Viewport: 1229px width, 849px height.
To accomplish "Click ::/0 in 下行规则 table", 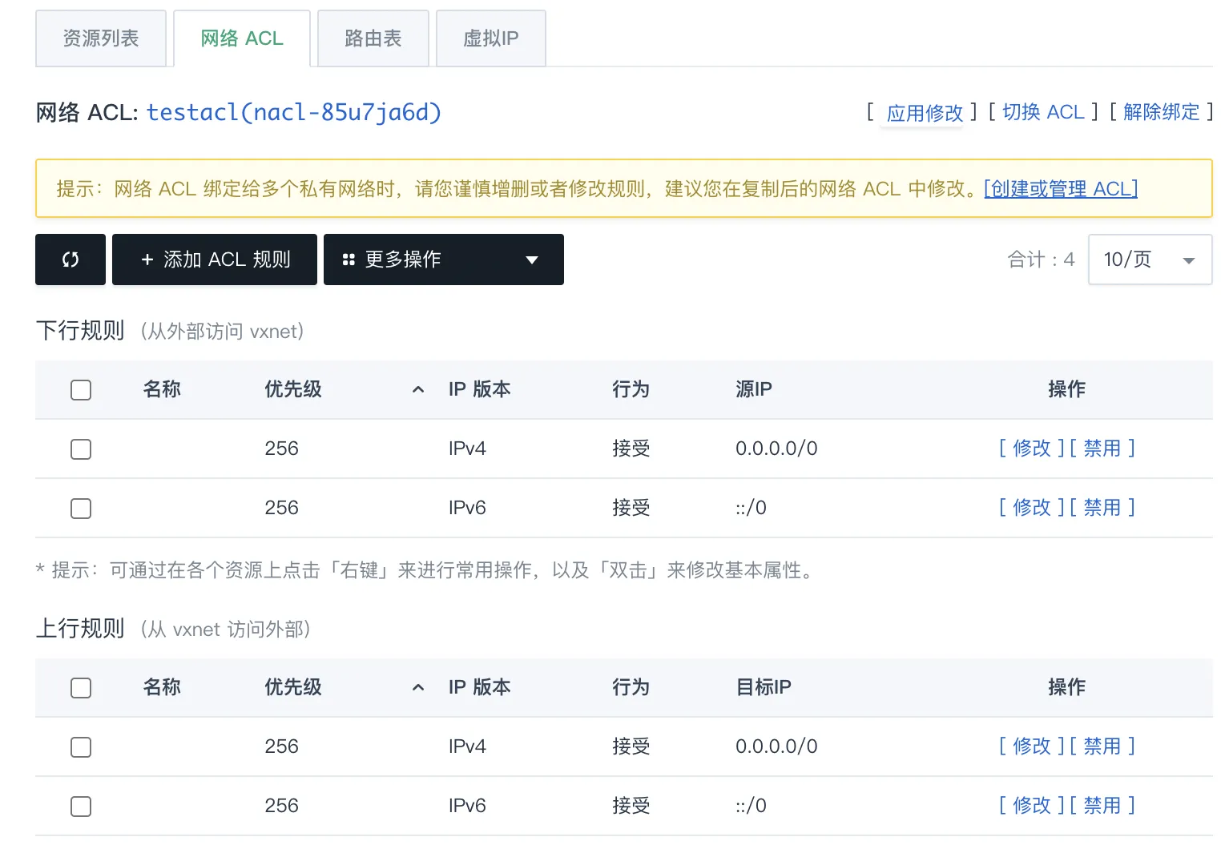I will tap(752, 508).
